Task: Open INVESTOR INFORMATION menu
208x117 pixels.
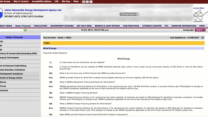Action: pos(184,26)
